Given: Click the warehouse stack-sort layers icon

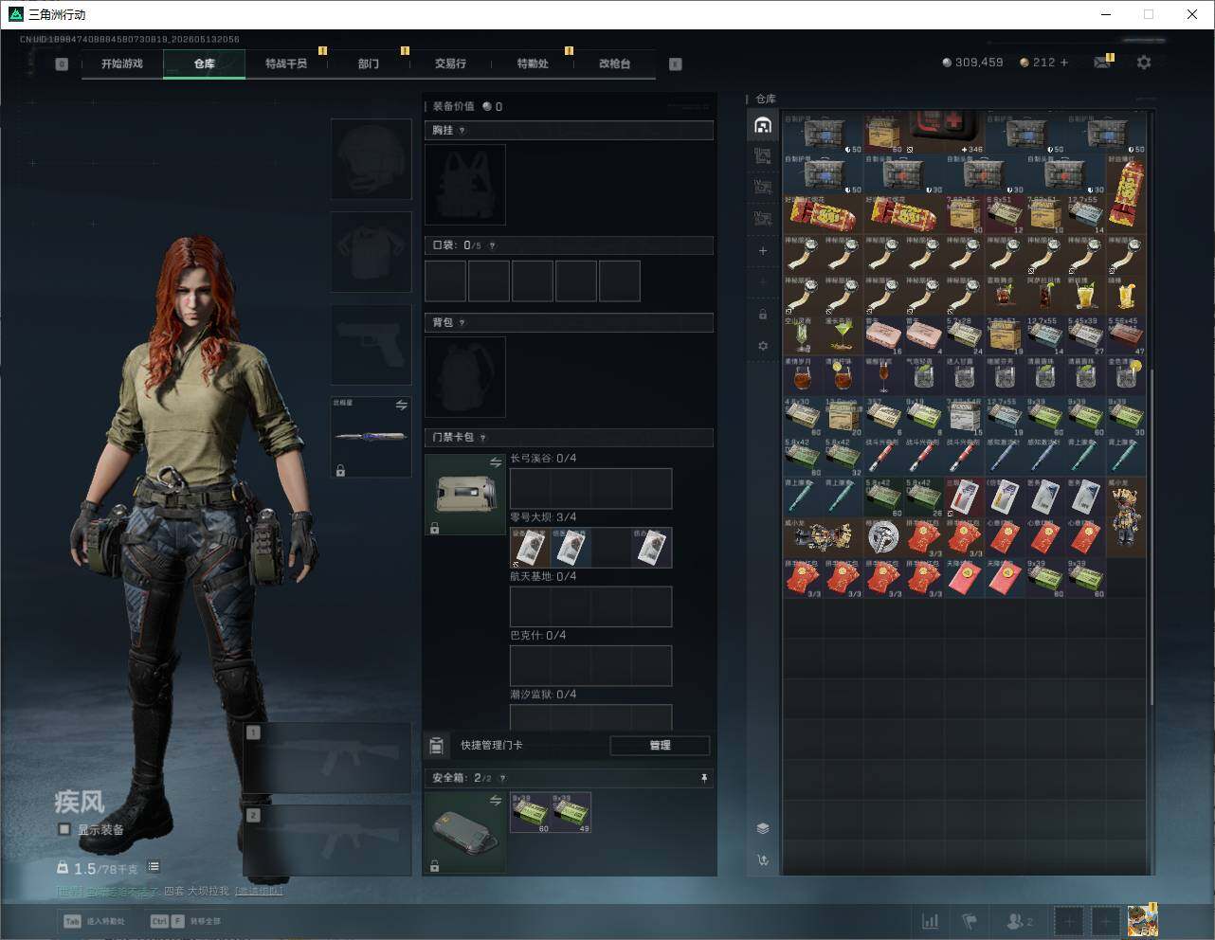Looking at the screenshot, I should [x=763, y=828].
